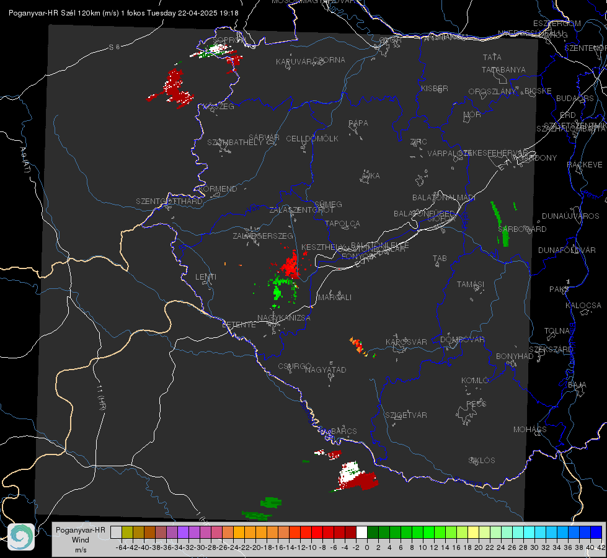Click the TAMÁSI city label

(471, 284)
